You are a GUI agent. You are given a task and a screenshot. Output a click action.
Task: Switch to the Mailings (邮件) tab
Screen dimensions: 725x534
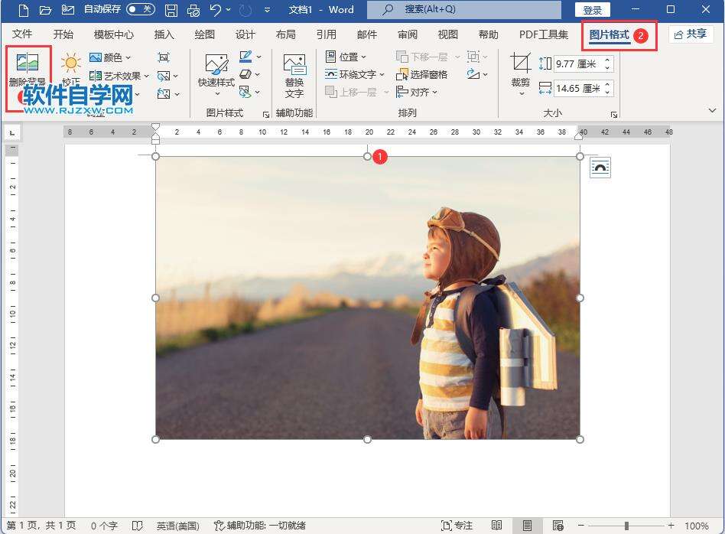pyautogui.click(x=366, y=34)
